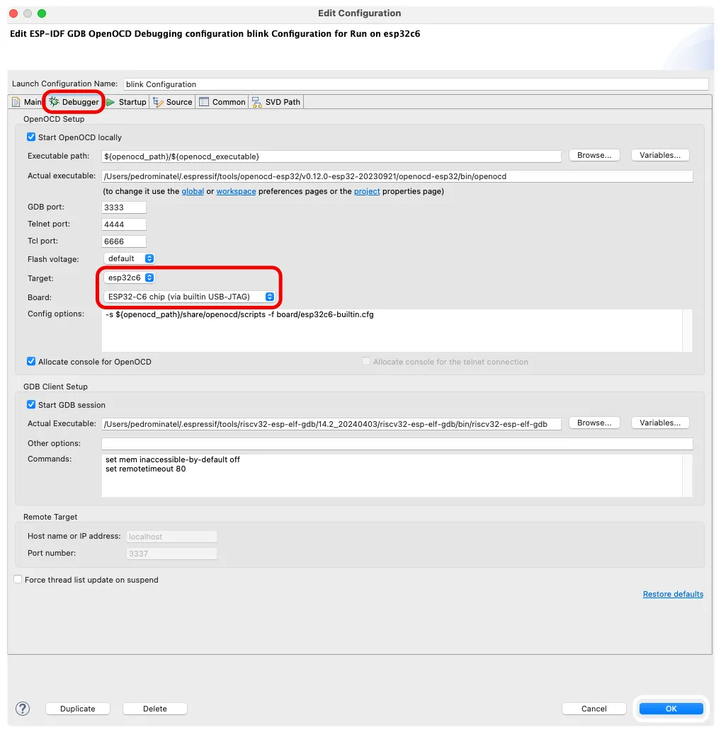Click into the GDB port field

coord(125,207)
